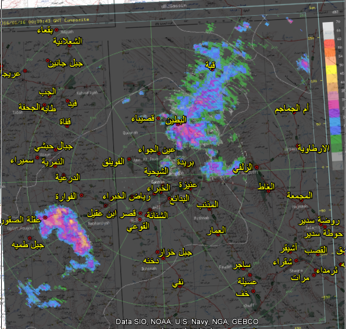Click the عسيلة red marker dot

(250, 275)
